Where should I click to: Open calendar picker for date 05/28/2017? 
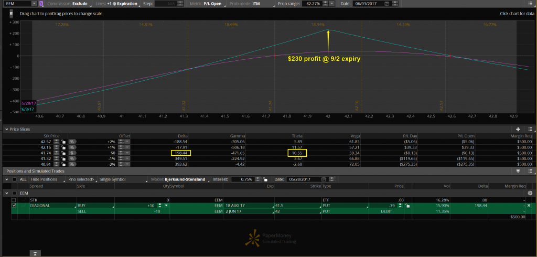click(323, 179)
